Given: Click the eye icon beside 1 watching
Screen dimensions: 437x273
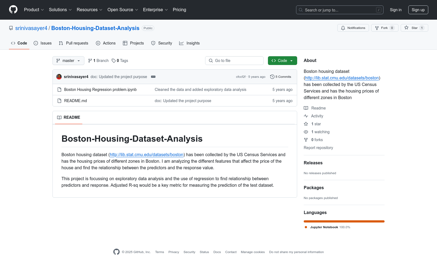Looking at the screenshot, I should [x=306, y=132].
